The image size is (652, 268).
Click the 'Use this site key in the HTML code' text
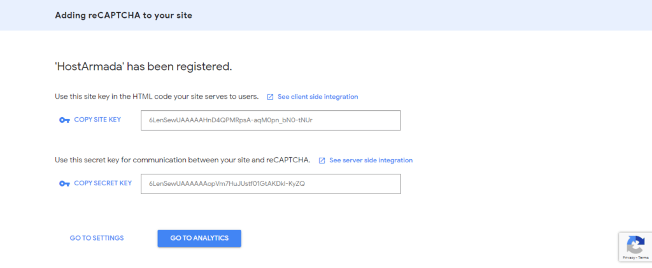[157, 97]
